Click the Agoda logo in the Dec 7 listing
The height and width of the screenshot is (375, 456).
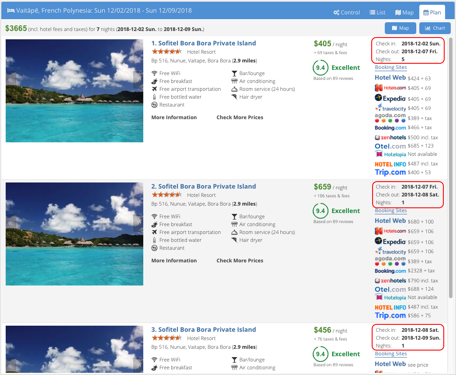coord(390,261)
